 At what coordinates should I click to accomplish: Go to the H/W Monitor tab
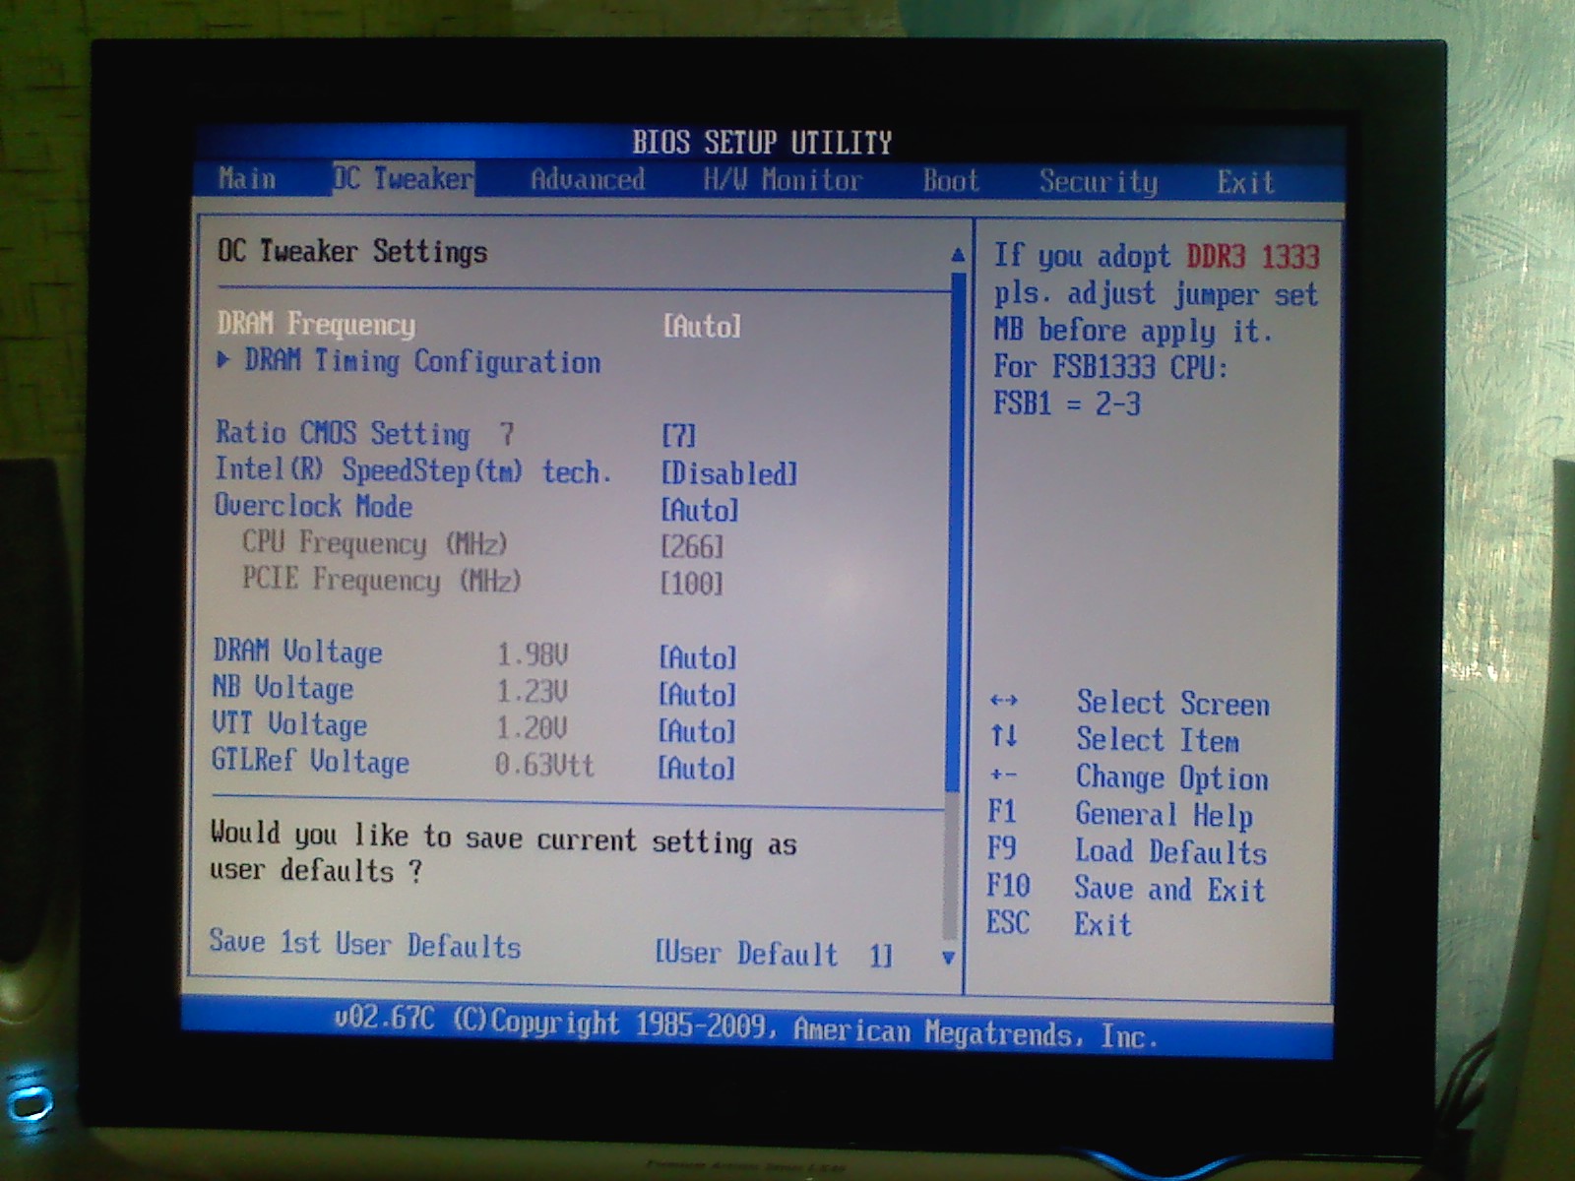point(783,180)
